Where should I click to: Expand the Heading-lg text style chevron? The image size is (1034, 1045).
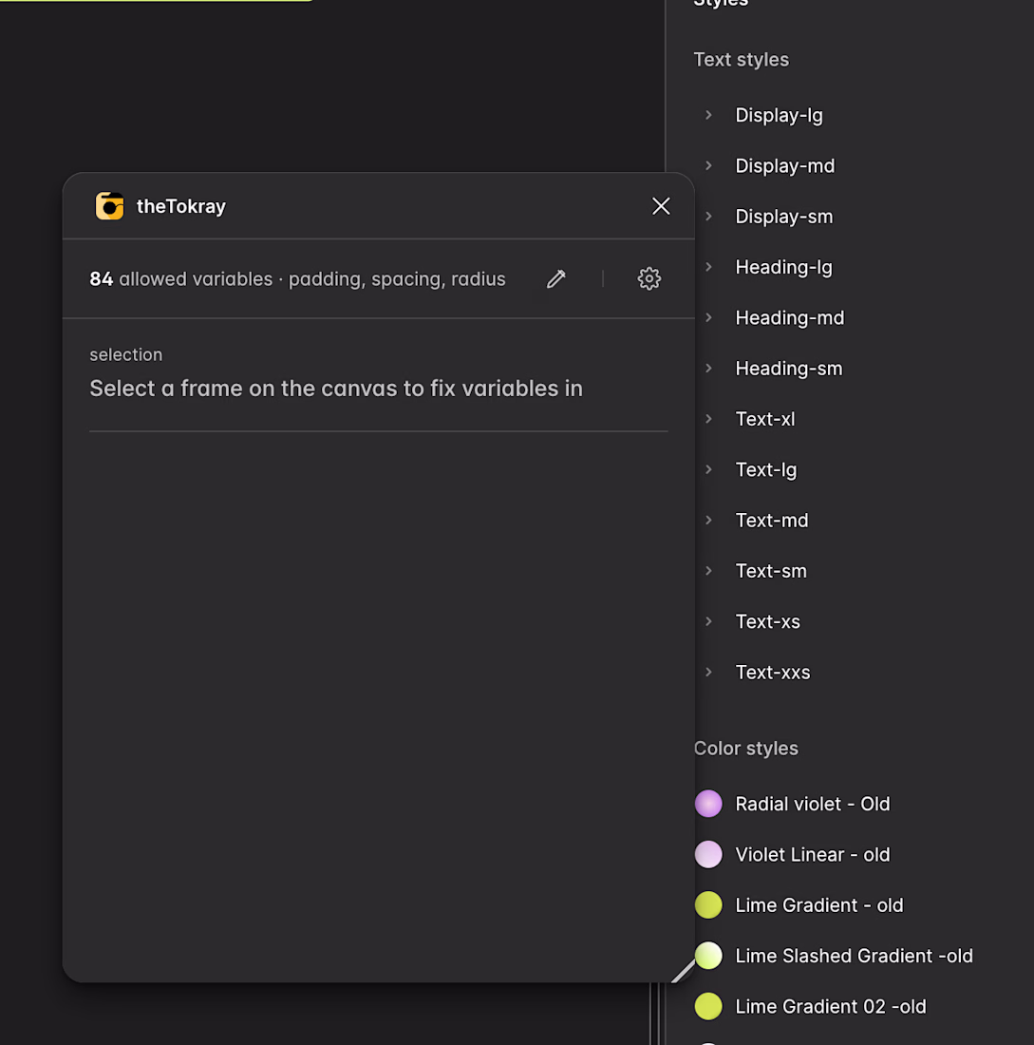pos(708,267)
